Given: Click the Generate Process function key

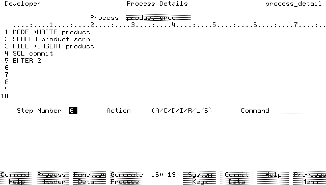Looking at the screenshot, I should tap(127, 178).
